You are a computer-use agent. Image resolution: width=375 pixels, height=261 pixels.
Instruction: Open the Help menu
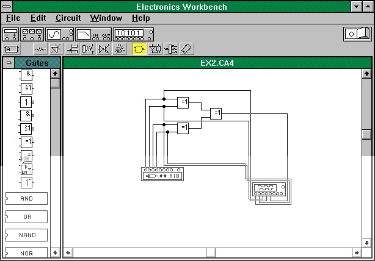(141, 18)
